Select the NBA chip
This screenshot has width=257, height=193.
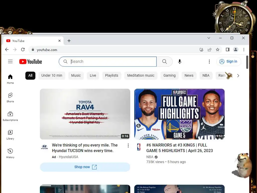(206, 75)
